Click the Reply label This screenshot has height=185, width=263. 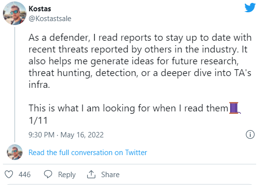click(x=67, y=175)
